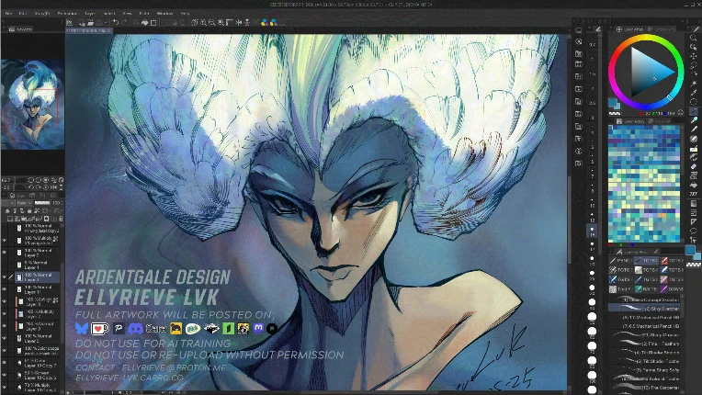Toggle visibility of Multiply Layer 9
The image size is (702, 395).
coord(5,301)
